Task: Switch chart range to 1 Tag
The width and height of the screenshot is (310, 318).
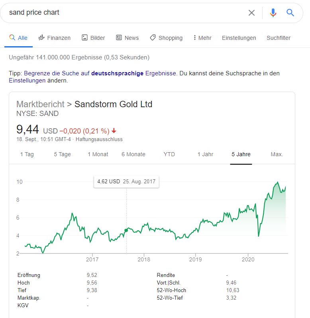Action: [27, 154]
